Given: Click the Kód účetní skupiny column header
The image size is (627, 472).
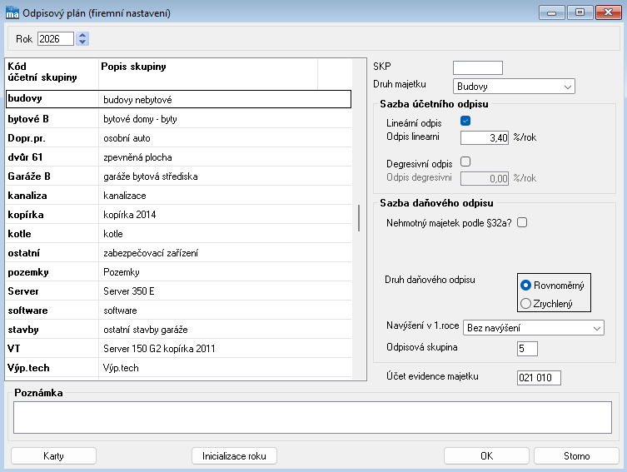Looking at the screenshot, I should click(x=52, y=73).
